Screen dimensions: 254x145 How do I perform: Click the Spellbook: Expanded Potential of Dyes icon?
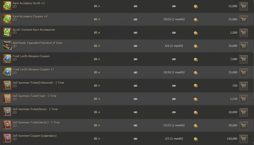[7, 46]
